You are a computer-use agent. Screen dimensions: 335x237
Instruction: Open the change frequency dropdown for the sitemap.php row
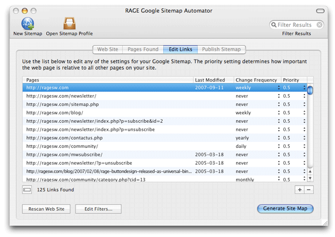point(279,104)
